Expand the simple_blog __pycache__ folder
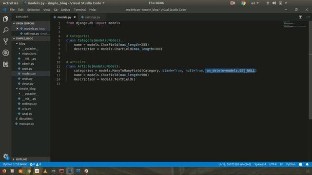 click(x=30, y=94)
